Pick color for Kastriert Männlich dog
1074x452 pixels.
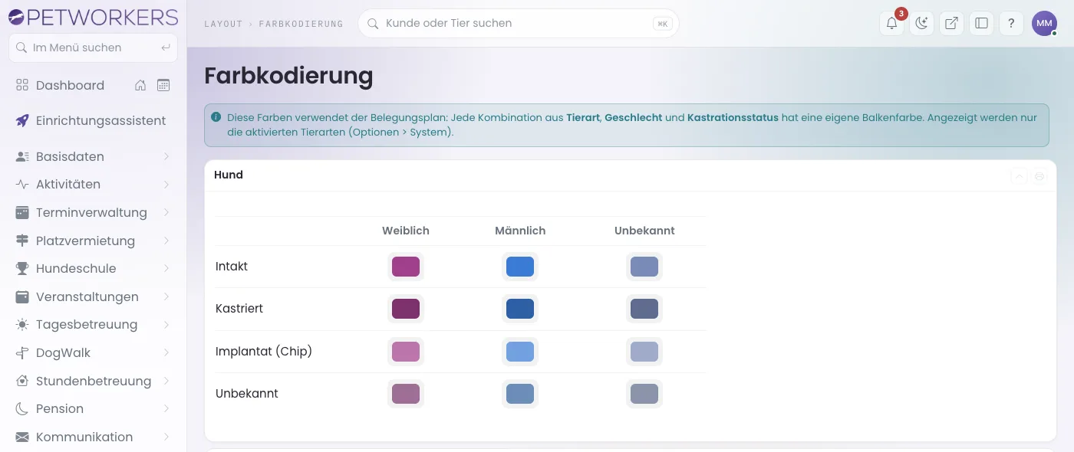pyautogui.click(x=520, y=309)
